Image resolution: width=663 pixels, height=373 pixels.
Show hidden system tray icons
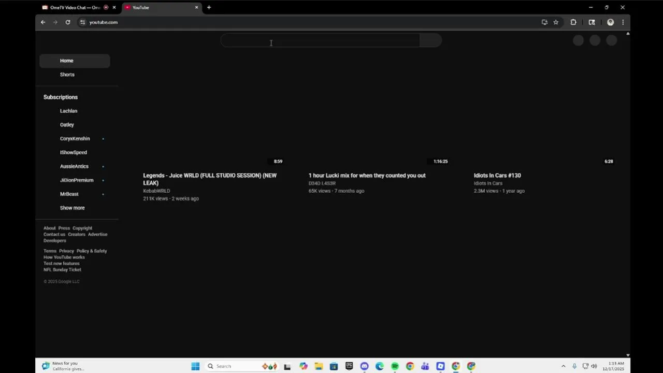pyautogui.click(x=564, y=366)
